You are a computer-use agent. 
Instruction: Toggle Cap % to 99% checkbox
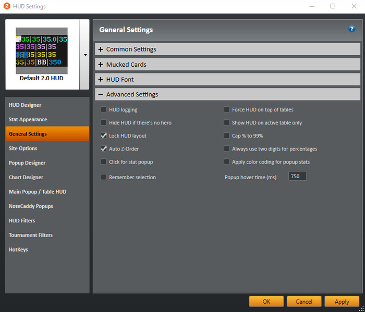coord(226,135)
